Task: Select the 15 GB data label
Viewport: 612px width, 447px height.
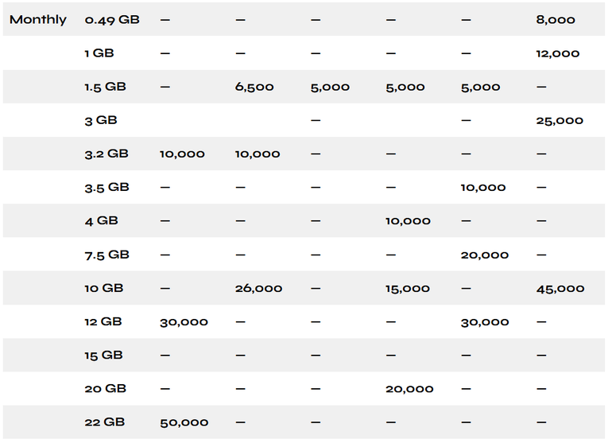Action: (104, 356)
